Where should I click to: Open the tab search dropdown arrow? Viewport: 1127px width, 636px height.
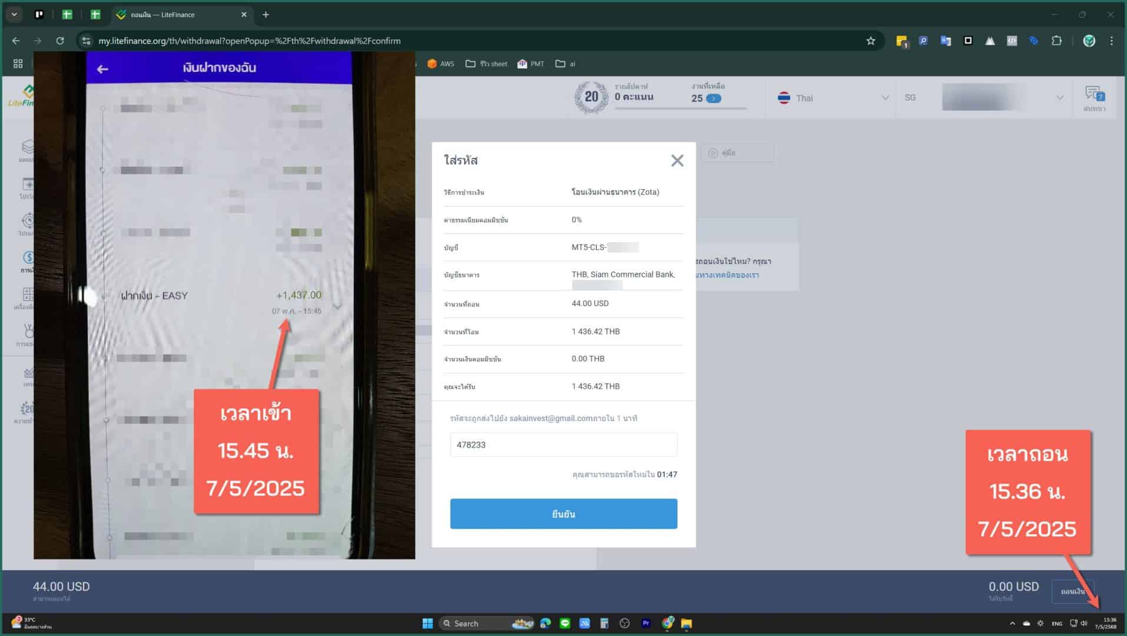tap(14, 15)
